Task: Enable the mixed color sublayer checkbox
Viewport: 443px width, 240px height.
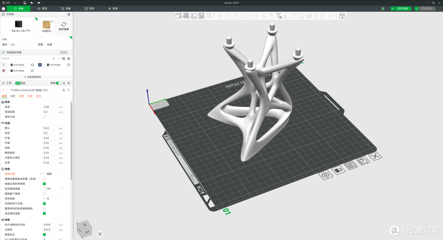Action: [44, 117]
